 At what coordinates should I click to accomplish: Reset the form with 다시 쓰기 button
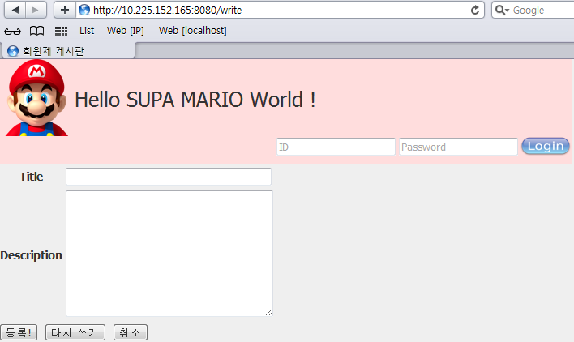(x=75, y=332)
